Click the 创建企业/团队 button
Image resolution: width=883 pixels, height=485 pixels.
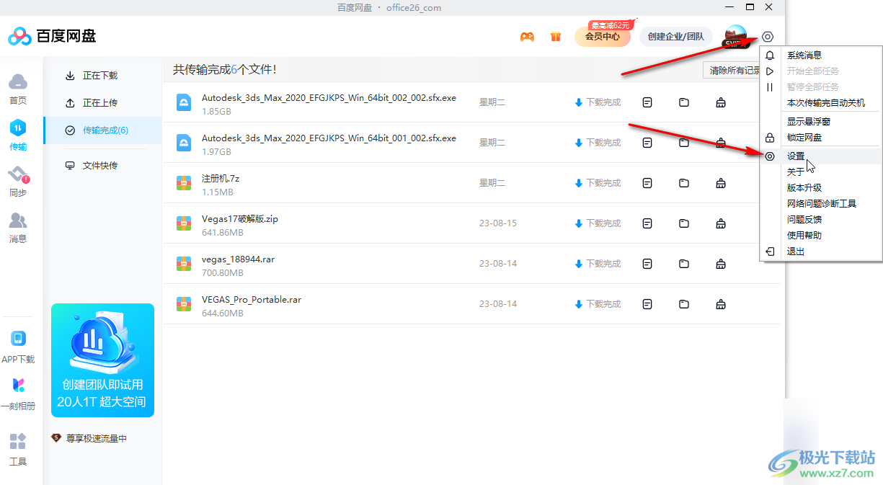675,37
